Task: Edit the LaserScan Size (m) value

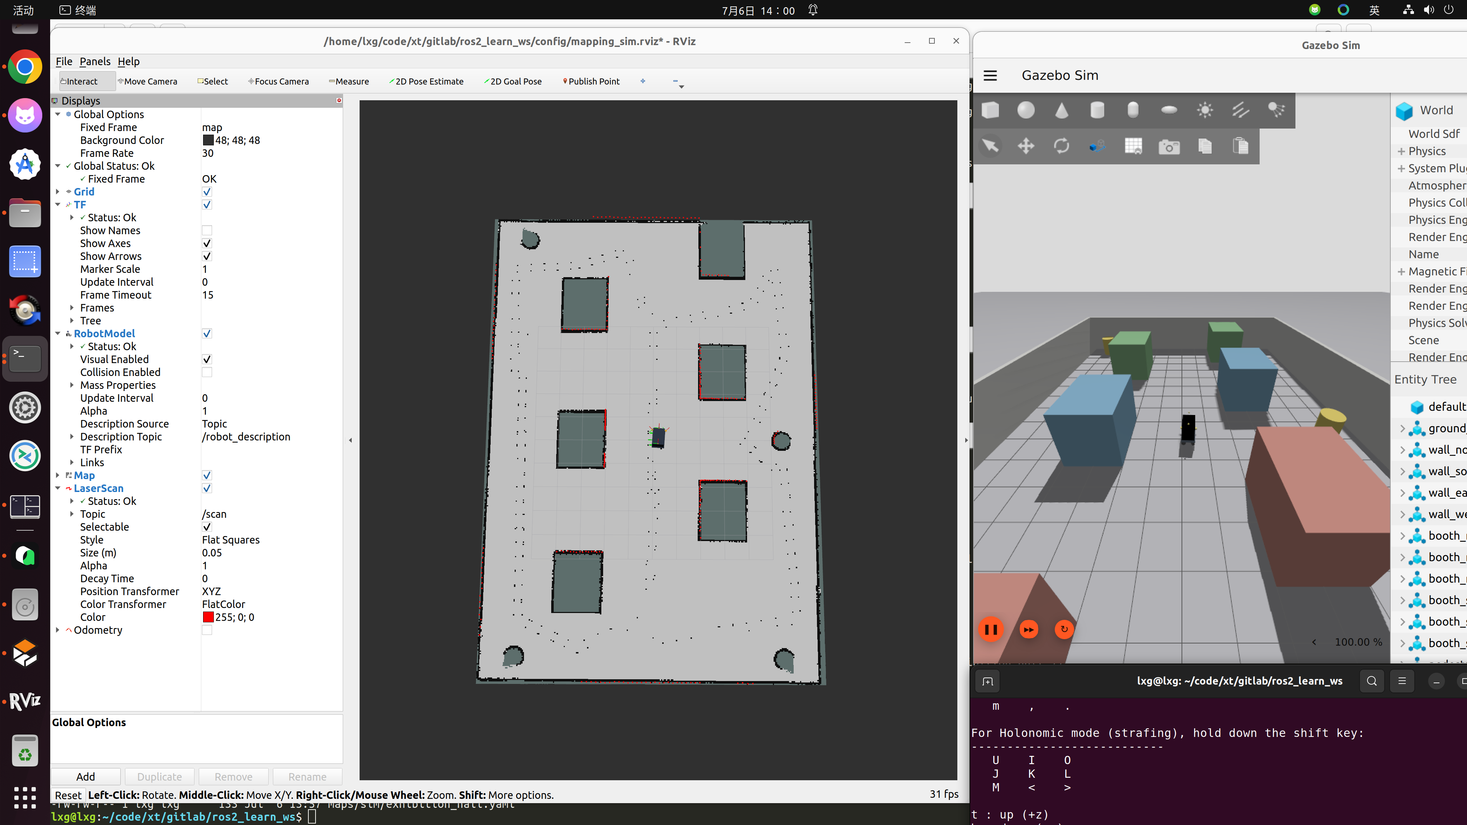Action: [271, 553]
